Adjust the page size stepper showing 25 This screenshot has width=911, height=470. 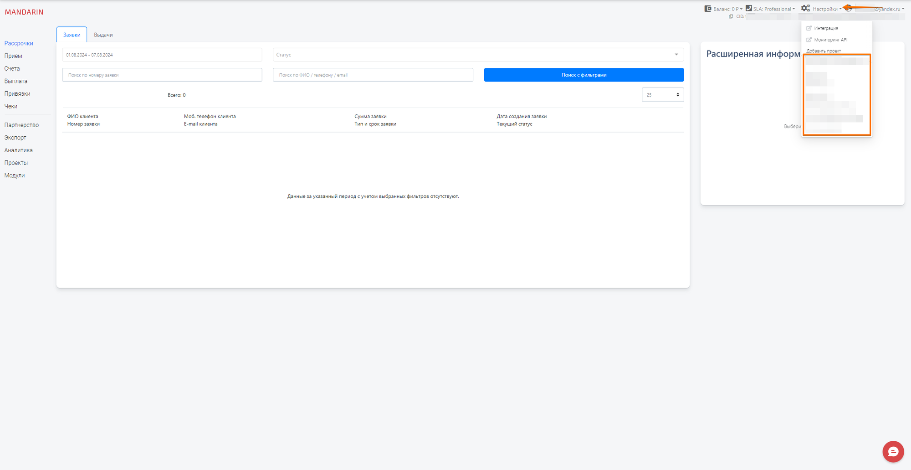tap(678, 94)
